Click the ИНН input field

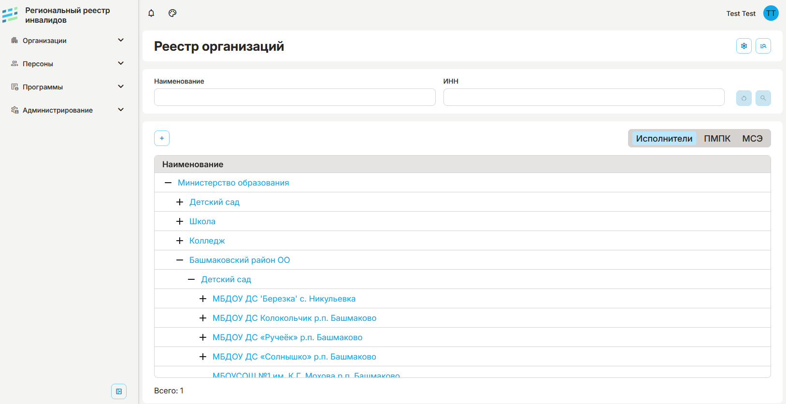click(584, 97)
